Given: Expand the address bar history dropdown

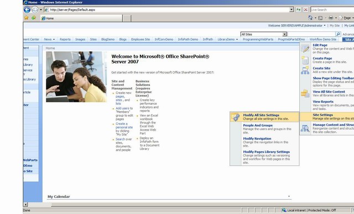Looking at the screenshot, I should pos(291,10).
